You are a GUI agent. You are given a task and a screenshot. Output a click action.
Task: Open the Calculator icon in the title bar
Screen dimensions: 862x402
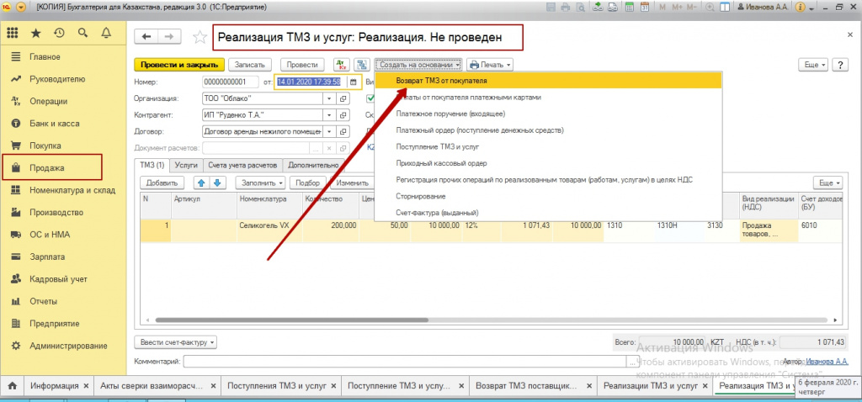(x=631, y=8)
